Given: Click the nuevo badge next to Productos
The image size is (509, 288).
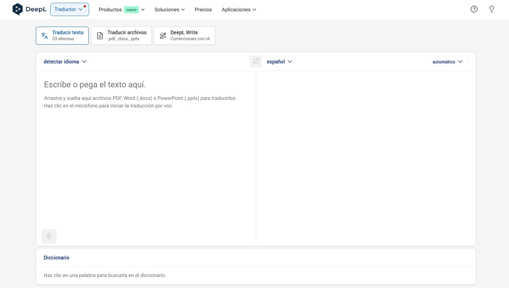Looking at the screenshot, I should pyautogui.click(x=131, y=10).
